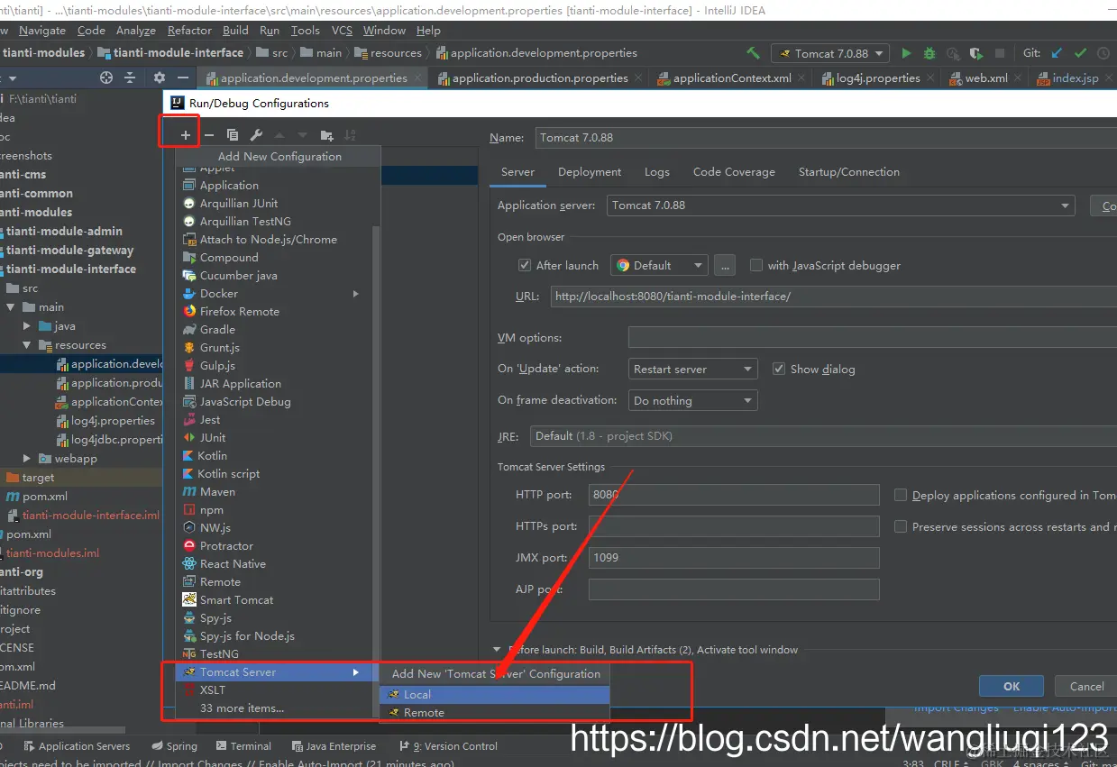Switch to the Deployment tab

click(x=590, y=171)
